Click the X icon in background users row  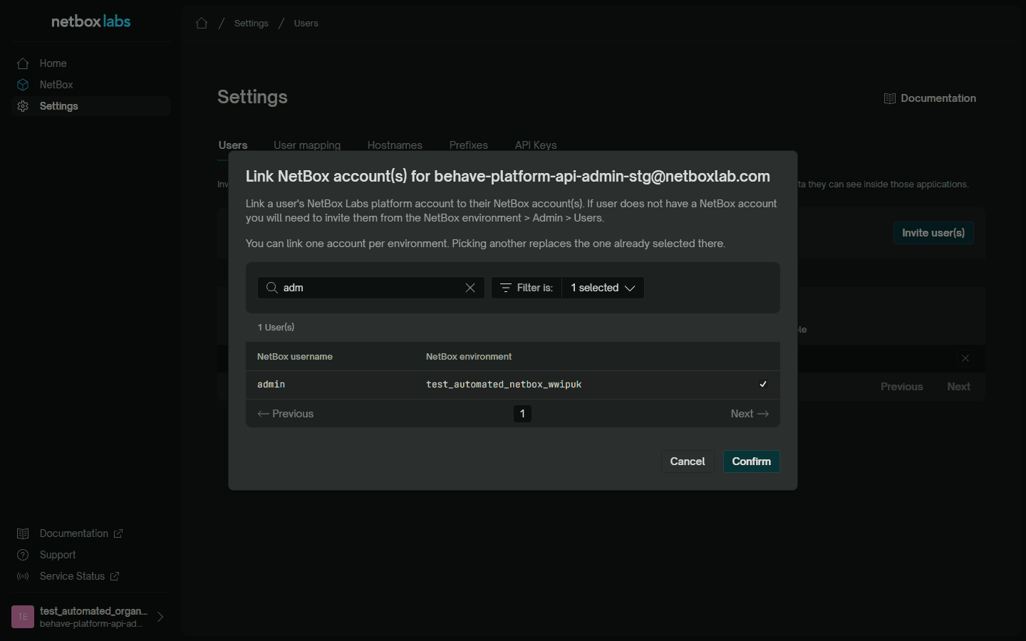(x=965, y=358)
